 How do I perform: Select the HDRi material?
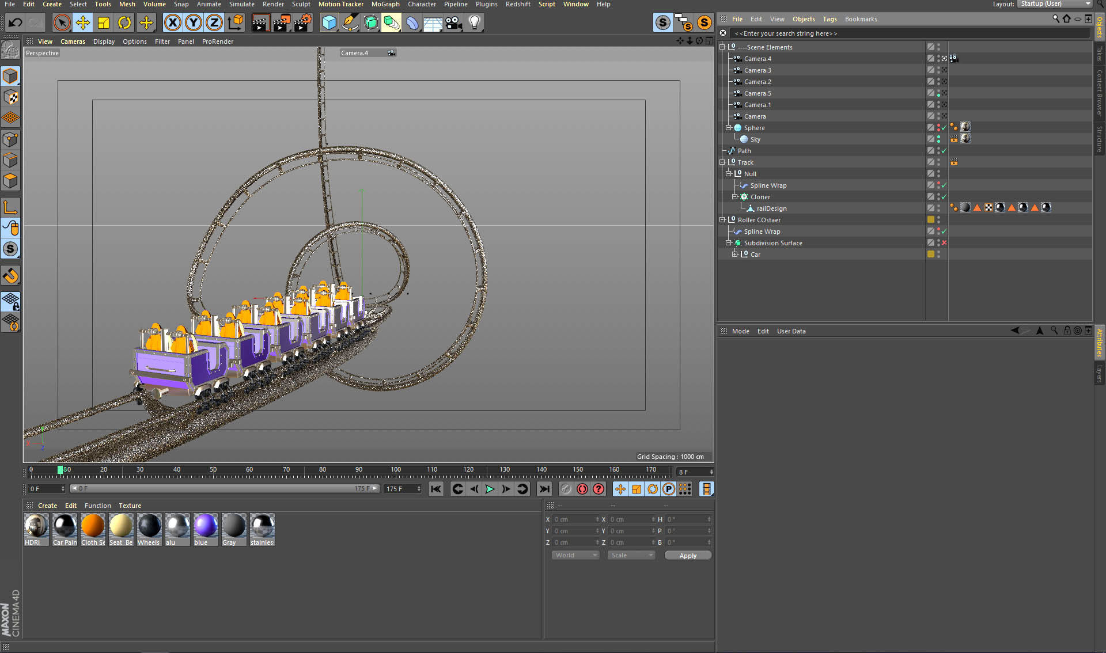36,529
